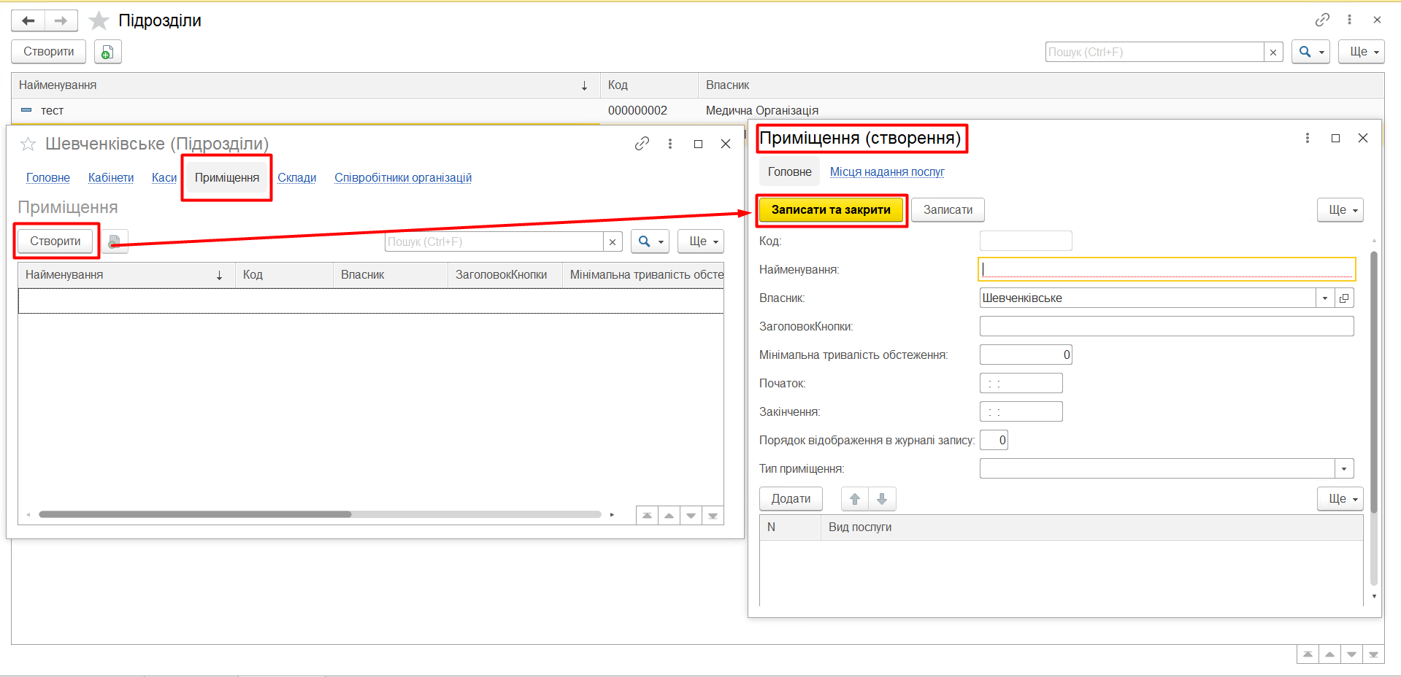Expand search options in Приміщення list
This screenshot has width=1401, height=677.
[650, 241]
